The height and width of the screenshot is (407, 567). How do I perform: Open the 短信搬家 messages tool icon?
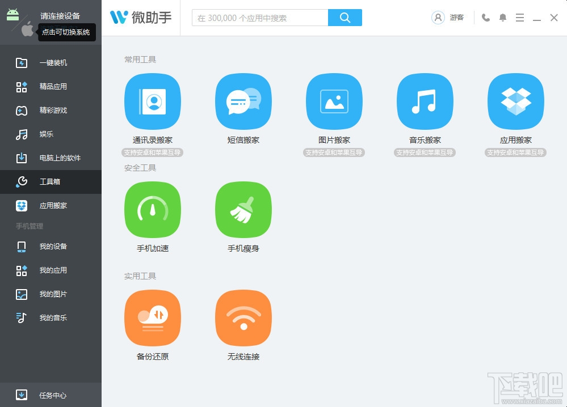coord(243,101)
